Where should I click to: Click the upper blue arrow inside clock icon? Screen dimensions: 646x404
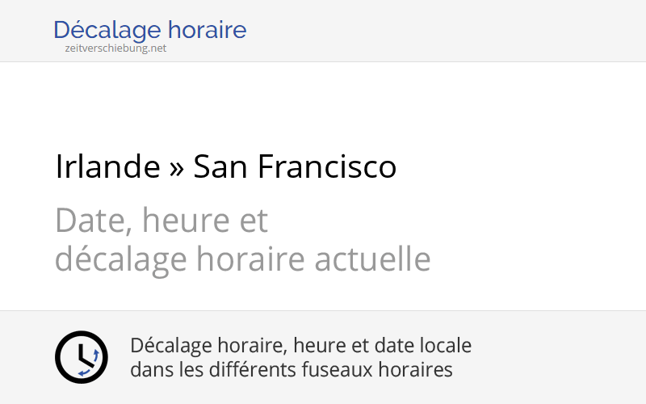96,356
